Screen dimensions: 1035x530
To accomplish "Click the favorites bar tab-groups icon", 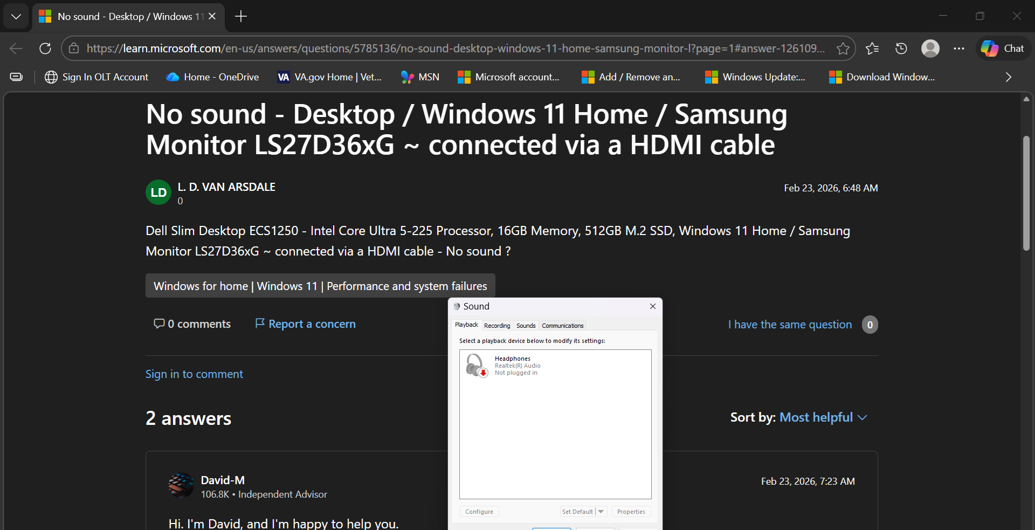I will pyautogui.click(x=16, y=77).
